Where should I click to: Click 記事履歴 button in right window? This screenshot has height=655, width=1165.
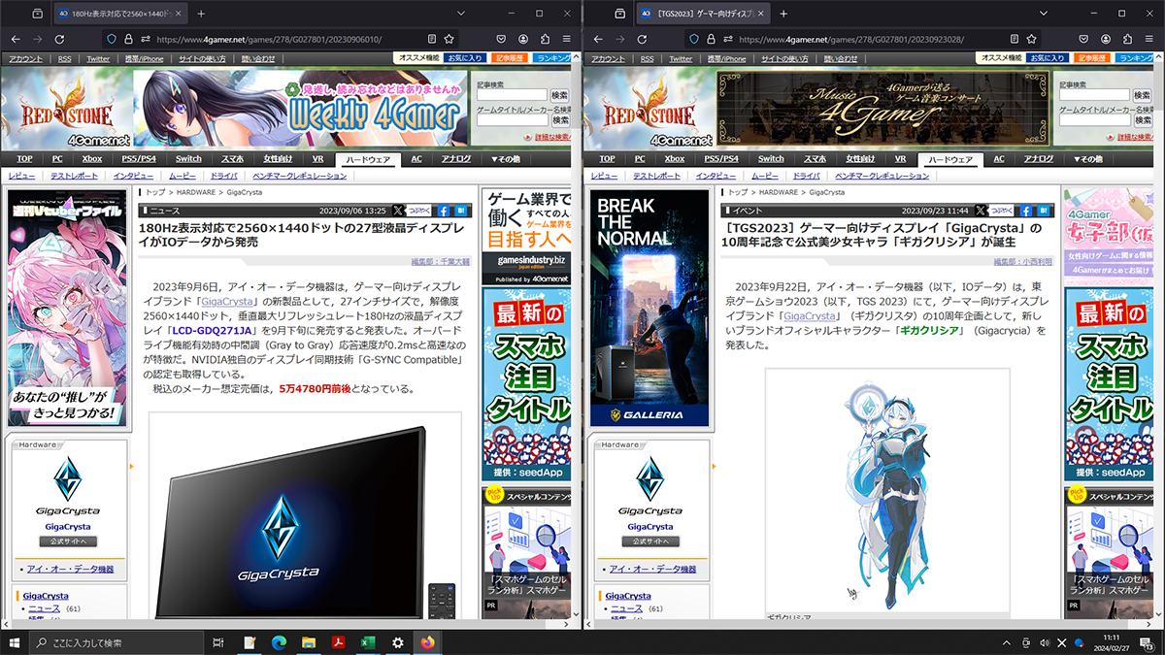click(1093, 58)
